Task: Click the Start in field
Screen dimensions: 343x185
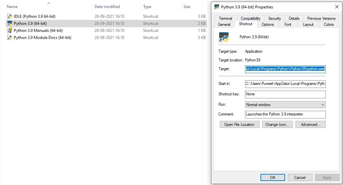Action: pyautogui.click(x=285, y=84)
